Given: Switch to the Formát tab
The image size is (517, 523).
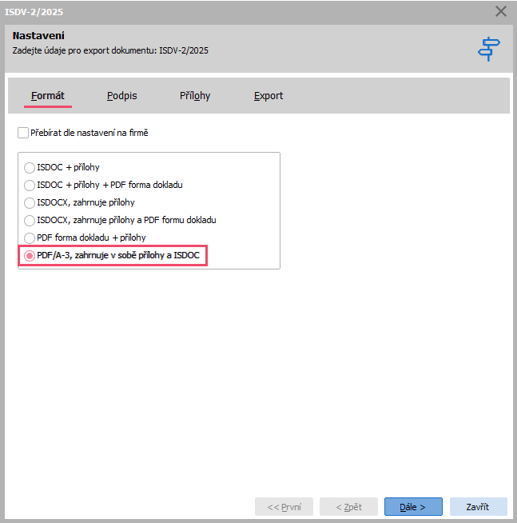Looking at the screenshot, I should 48,96.
